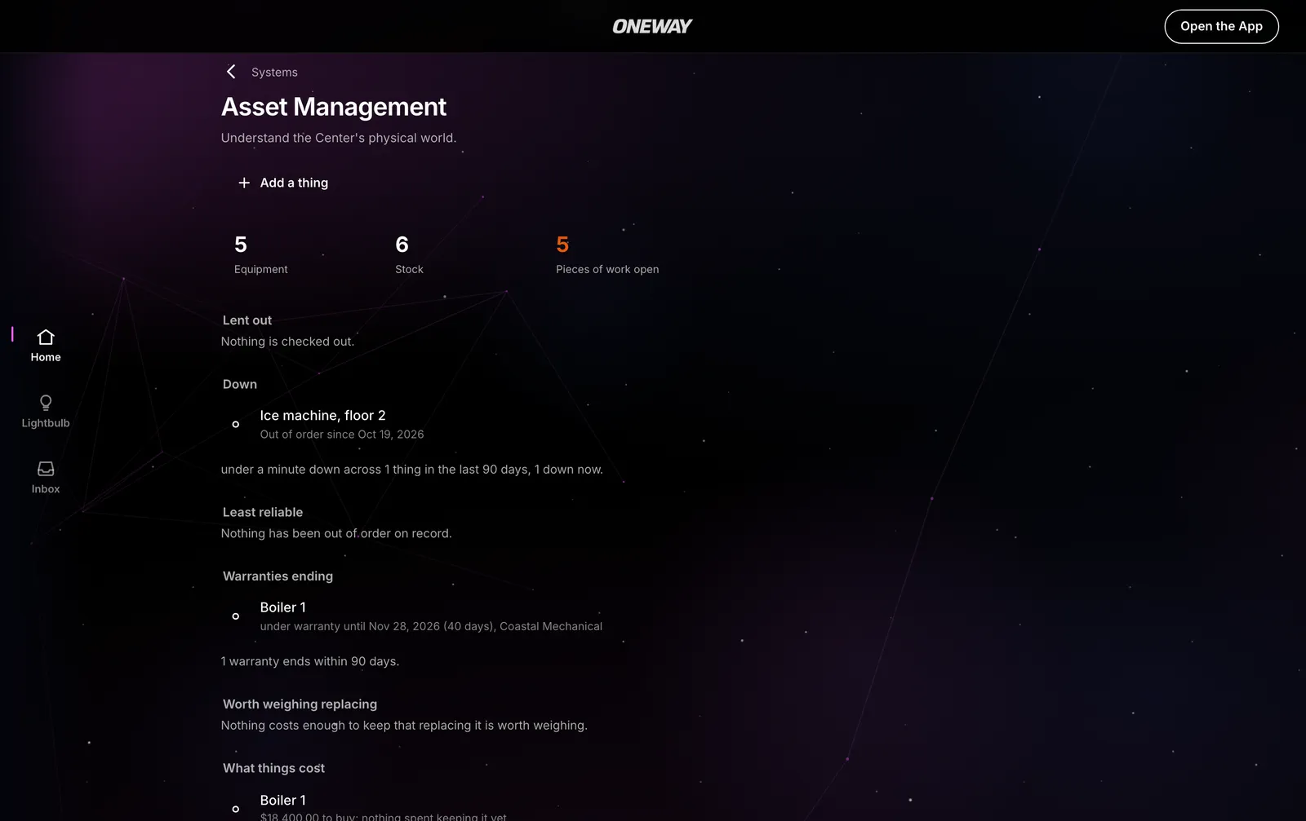Open the Lightbulb icon in sidebar
The height and width of the screenshot is (821, 1306).
click(x=46, y=403)
